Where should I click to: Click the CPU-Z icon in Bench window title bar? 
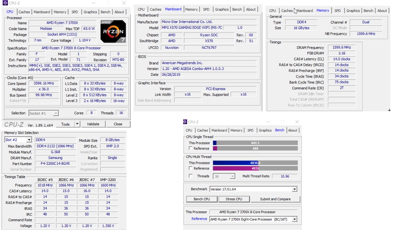(185, 122)
